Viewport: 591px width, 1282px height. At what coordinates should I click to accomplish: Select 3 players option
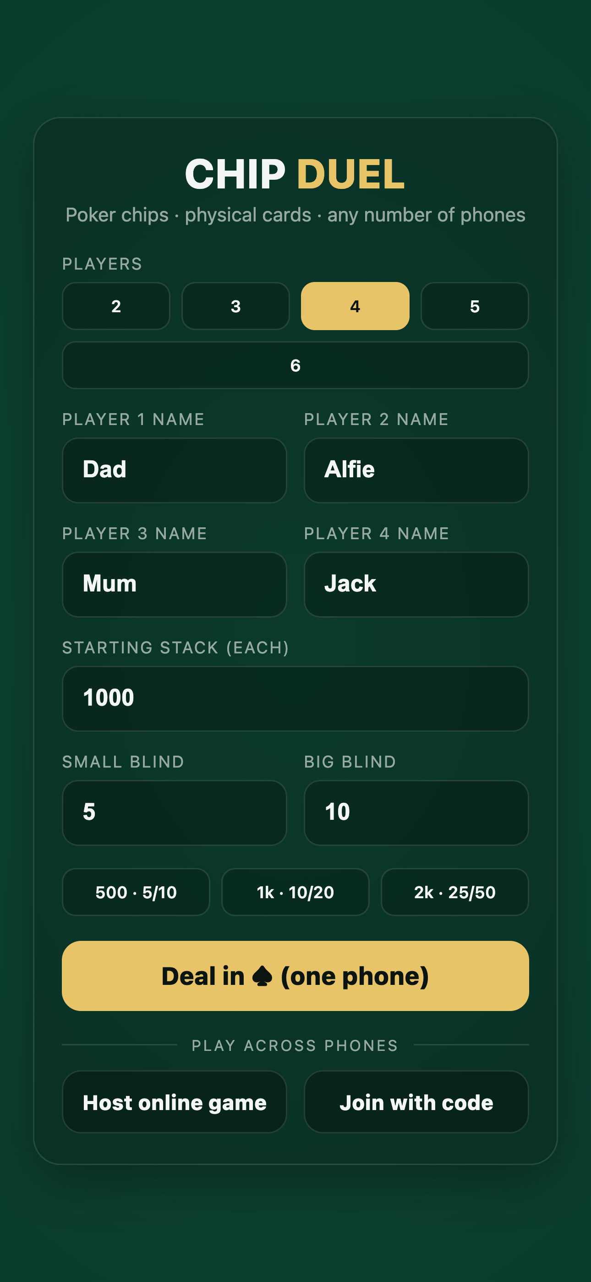(235, 306)
